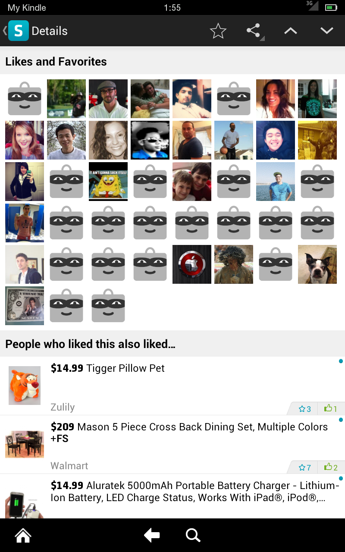Open the Mason 5 Piece Dining Set deal
The height and width of the screenshot is (552, 345).
click(x=189, y=433)
